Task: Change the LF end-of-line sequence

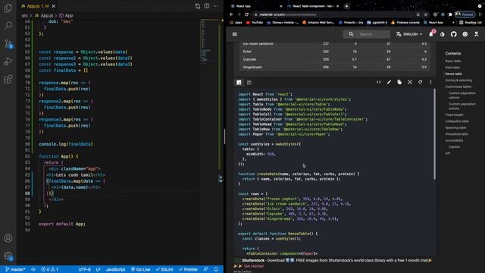Action: pos(98,270)
